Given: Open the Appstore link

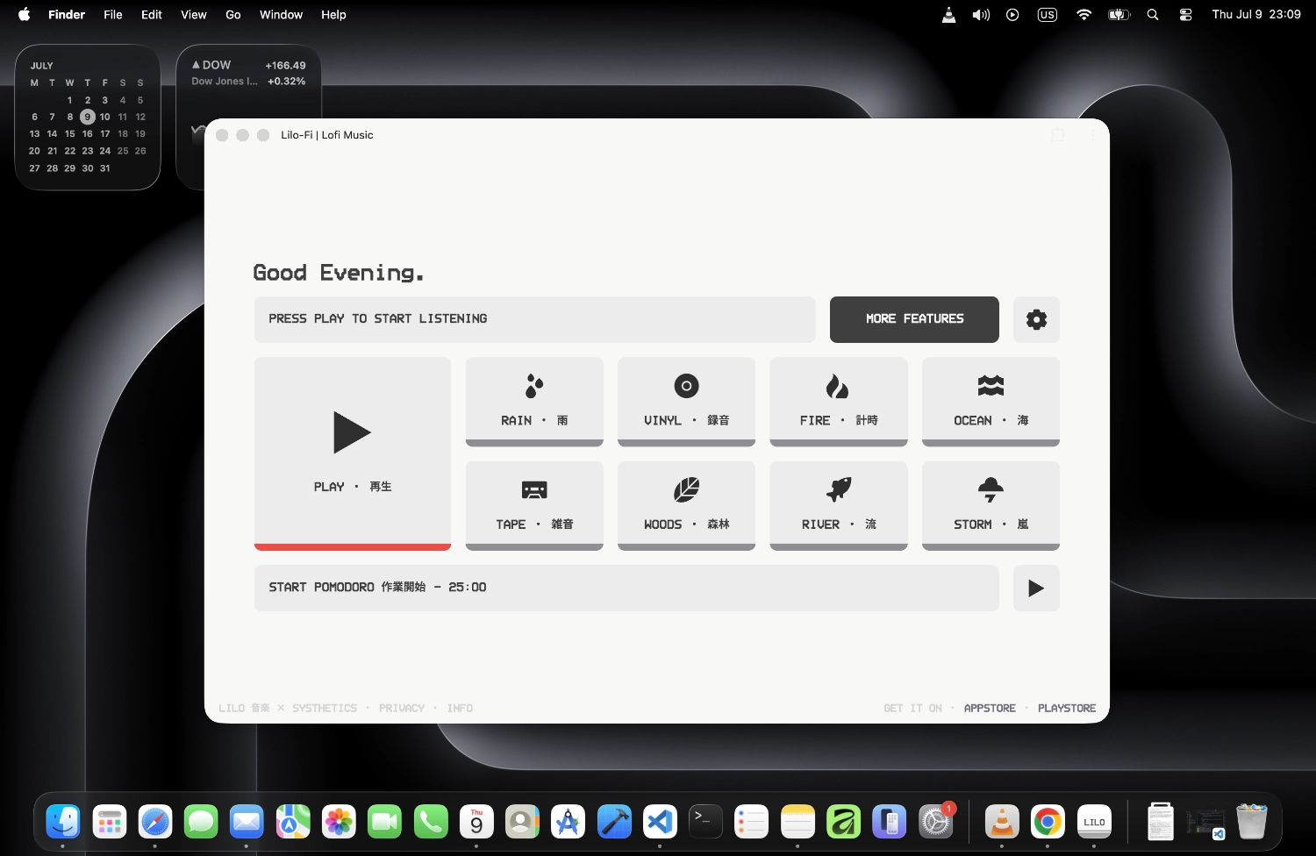Looking at the screenshot, I should click(x=990, y=708).
